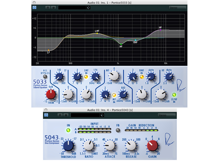Click the INPUT meter channel A
215x161 pixels.
point(95,129)
